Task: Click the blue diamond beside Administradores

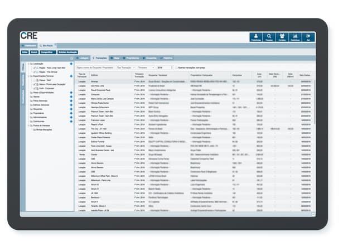Action: tap(71, 117)
